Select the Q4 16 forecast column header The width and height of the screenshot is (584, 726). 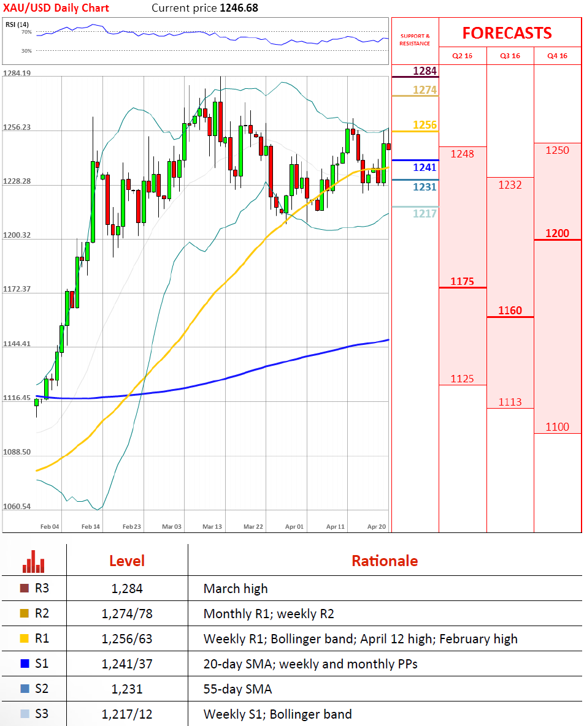(557, 56)
